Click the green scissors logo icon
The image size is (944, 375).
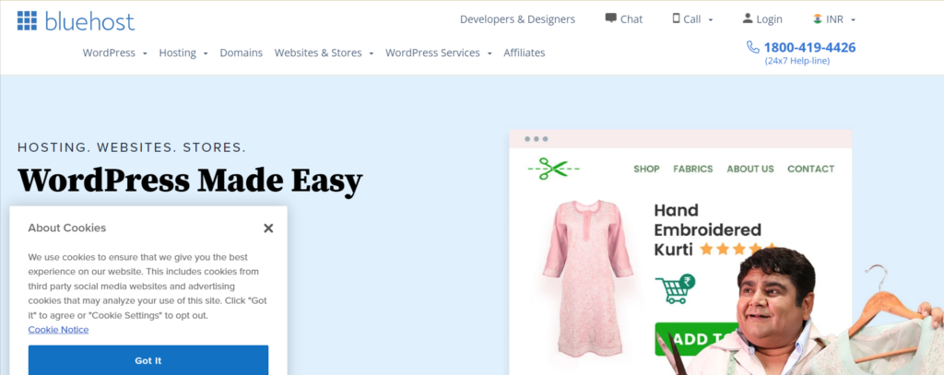(553, 169)
